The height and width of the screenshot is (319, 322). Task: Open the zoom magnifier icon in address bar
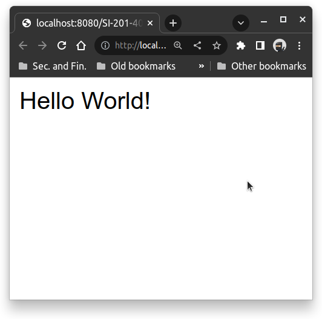[x=178, y=45]
